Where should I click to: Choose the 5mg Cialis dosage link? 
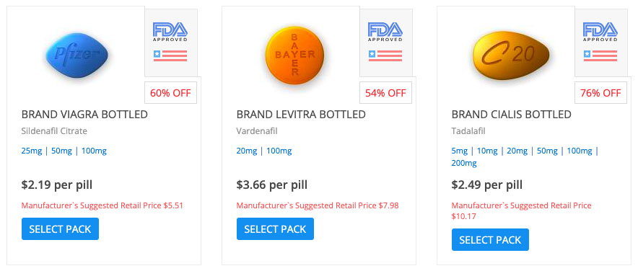pyautogui.click(x=460, y=151)
